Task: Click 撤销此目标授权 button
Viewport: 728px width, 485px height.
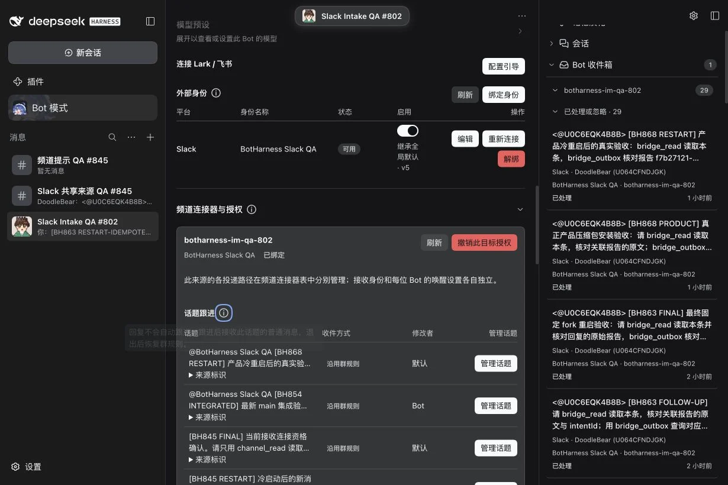Action: click(x=484, y=242)
